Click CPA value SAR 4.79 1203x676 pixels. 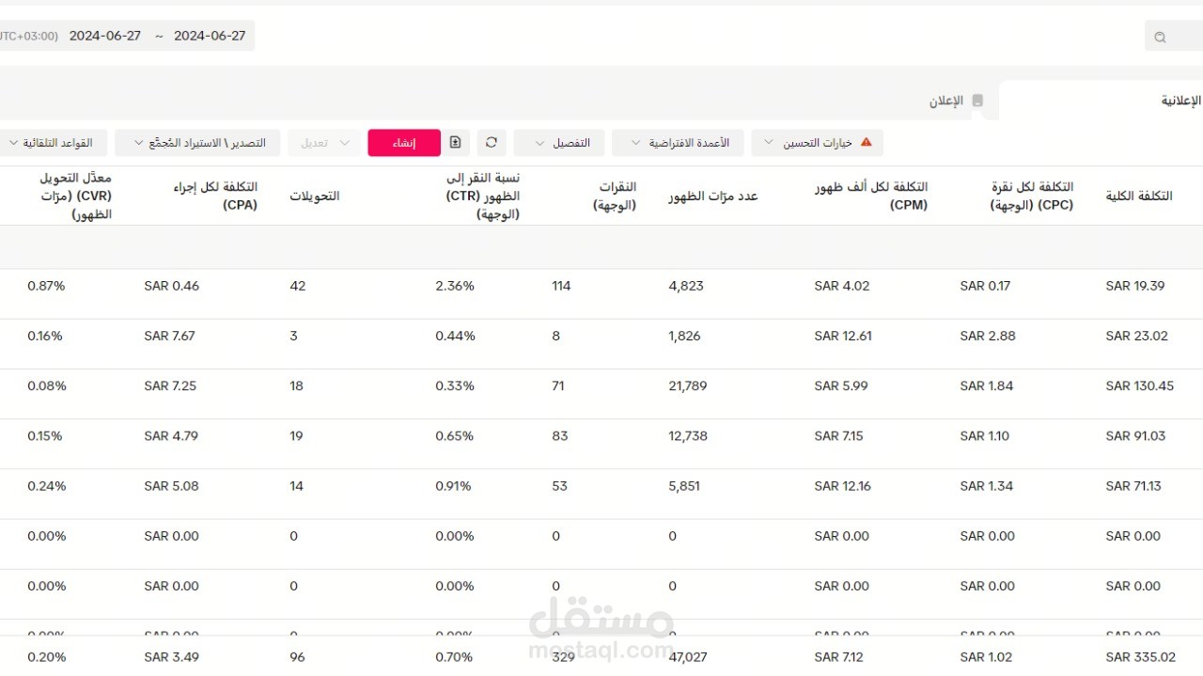click(170, 435)
